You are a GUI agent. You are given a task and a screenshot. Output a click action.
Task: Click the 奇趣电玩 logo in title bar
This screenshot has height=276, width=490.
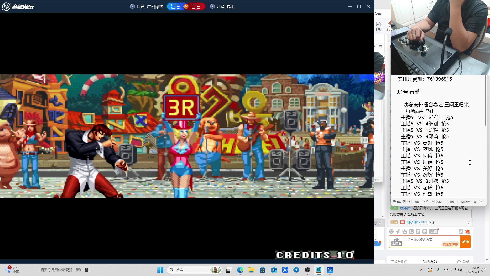pyautogui.click(x=18, y=6)
